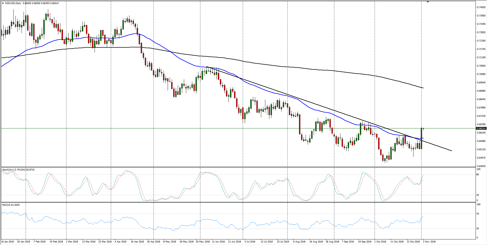The image size is (487, 245).
Task: Click the 19 Sep 2018 date label
Action: pyautogui.click(x=364, y=241)
